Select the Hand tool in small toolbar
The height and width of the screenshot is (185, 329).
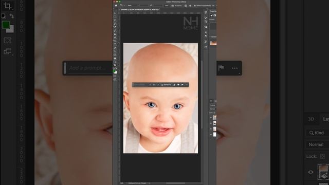tap(115, 58)
